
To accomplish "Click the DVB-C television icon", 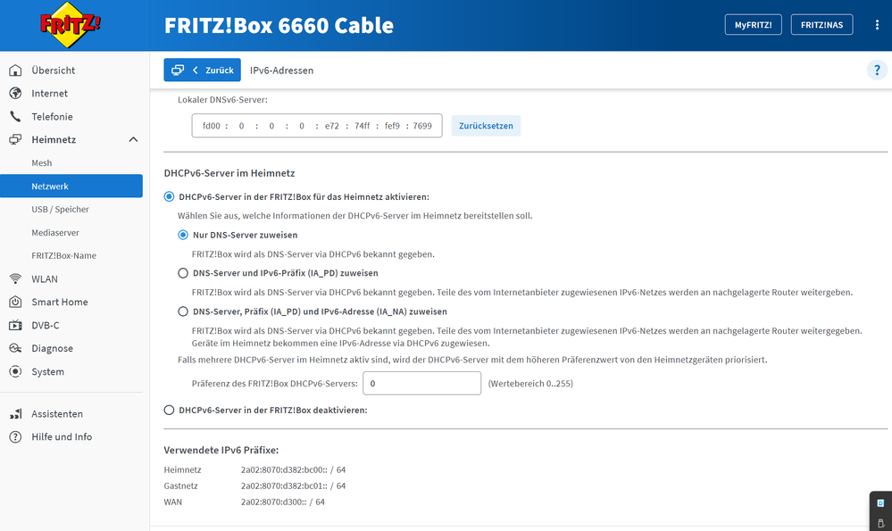I will [15, 325].
